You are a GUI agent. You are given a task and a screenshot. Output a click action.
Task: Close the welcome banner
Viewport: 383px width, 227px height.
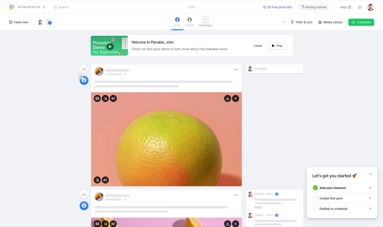258,46
